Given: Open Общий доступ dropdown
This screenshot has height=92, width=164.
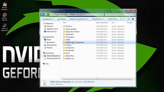Looking at the screenshot, I should [98, 19].
